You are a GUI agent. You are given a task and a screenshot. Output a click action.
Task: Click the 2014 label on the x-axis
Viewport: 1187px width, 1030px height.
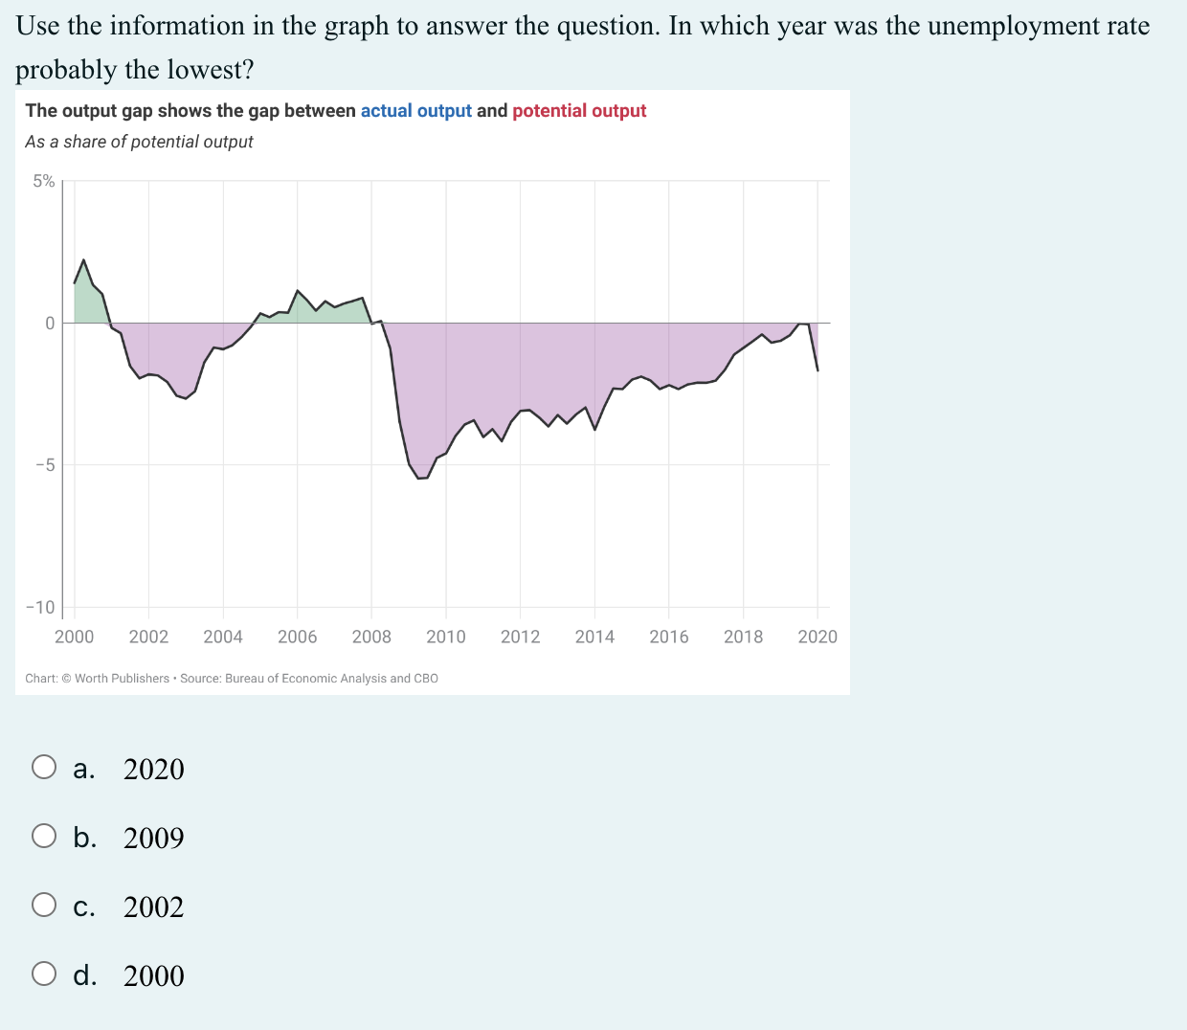click(x=594, y=637)
